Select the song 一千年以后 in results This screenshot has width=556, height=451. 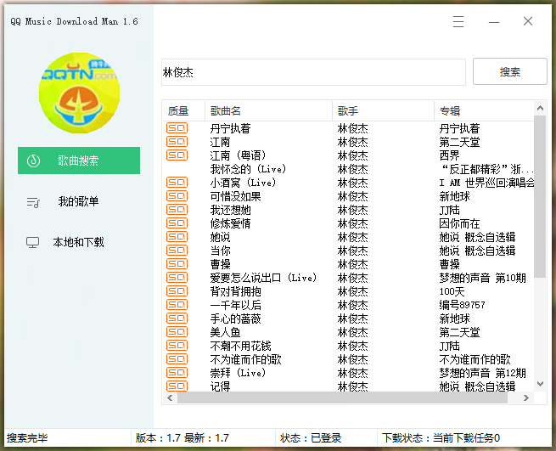point(235,305)
